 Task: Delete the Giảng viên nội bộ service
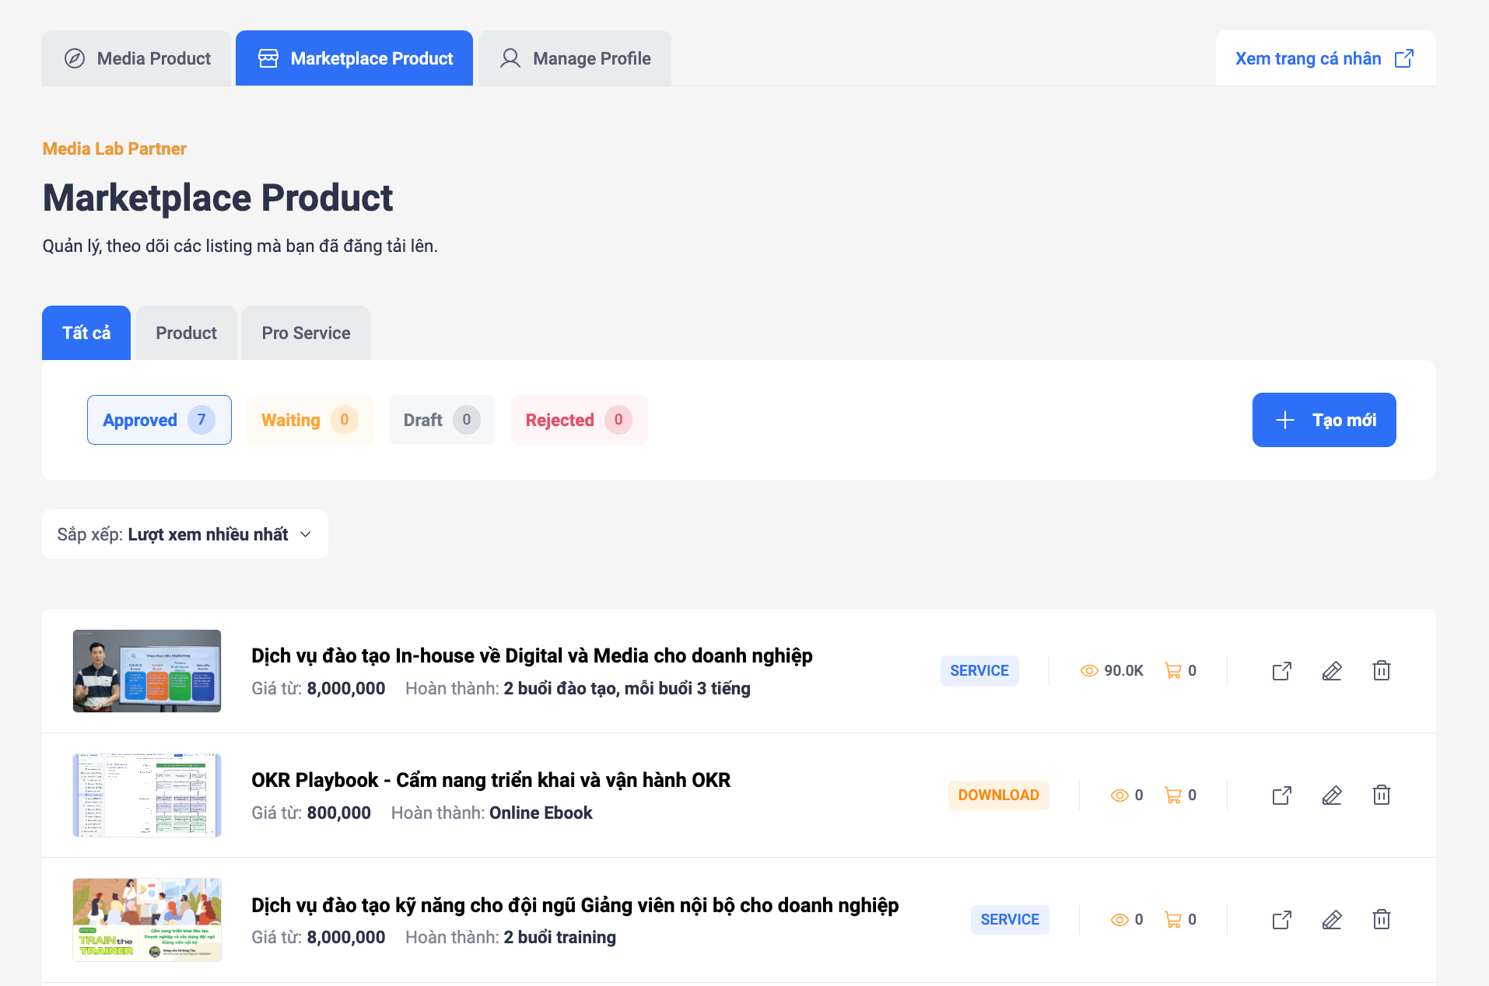point(1381,919)
